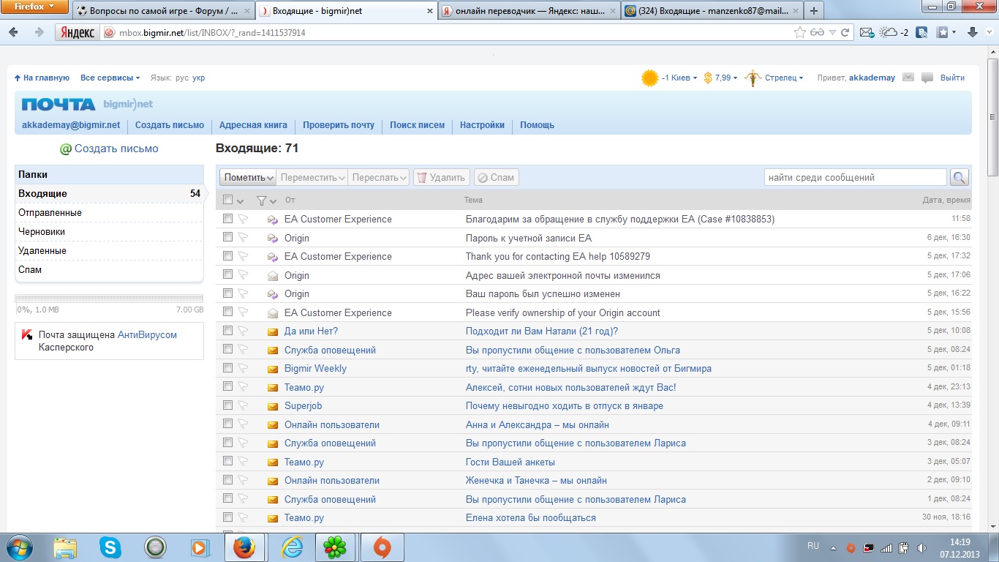Expand the filter funnel dropdown arrow
This screenshot has width=999, height=562.
pyautogui.click(x=274, y=201)
